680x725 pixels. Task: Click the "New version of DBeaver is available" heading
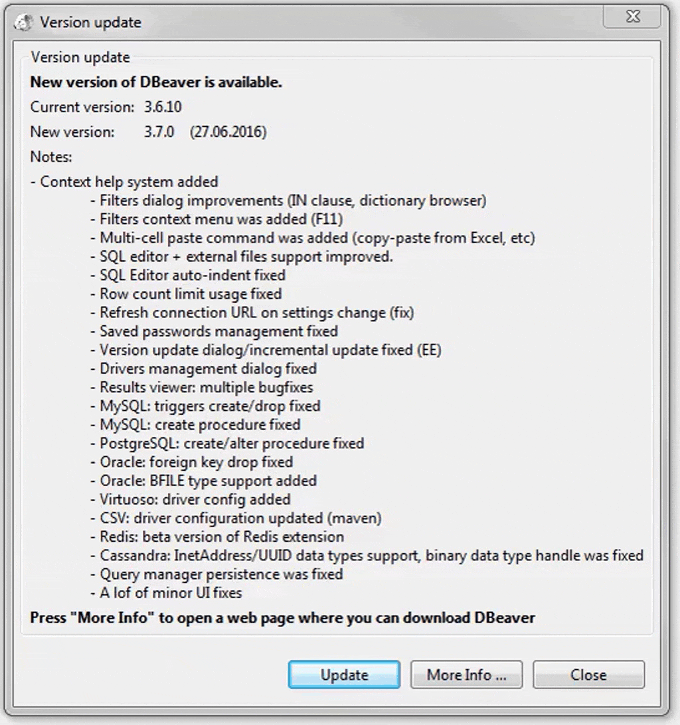(156, 82)
